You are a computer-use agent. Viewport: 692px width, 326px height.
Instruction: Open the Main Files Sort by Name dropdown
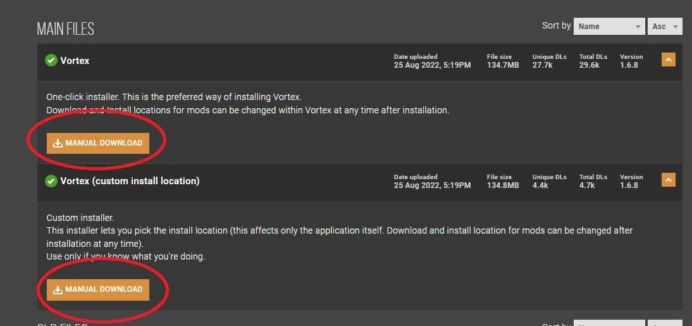(x=609, y=27)
